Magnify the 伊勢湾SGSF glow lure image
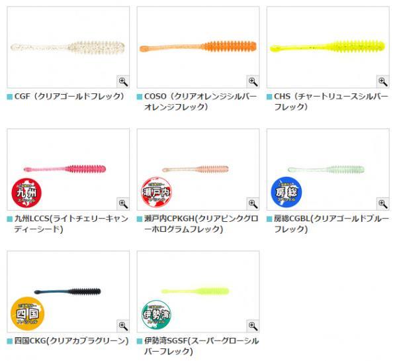The width and height of the screenshot is (397, 361). pyautogui.click(x=253, y=326)
